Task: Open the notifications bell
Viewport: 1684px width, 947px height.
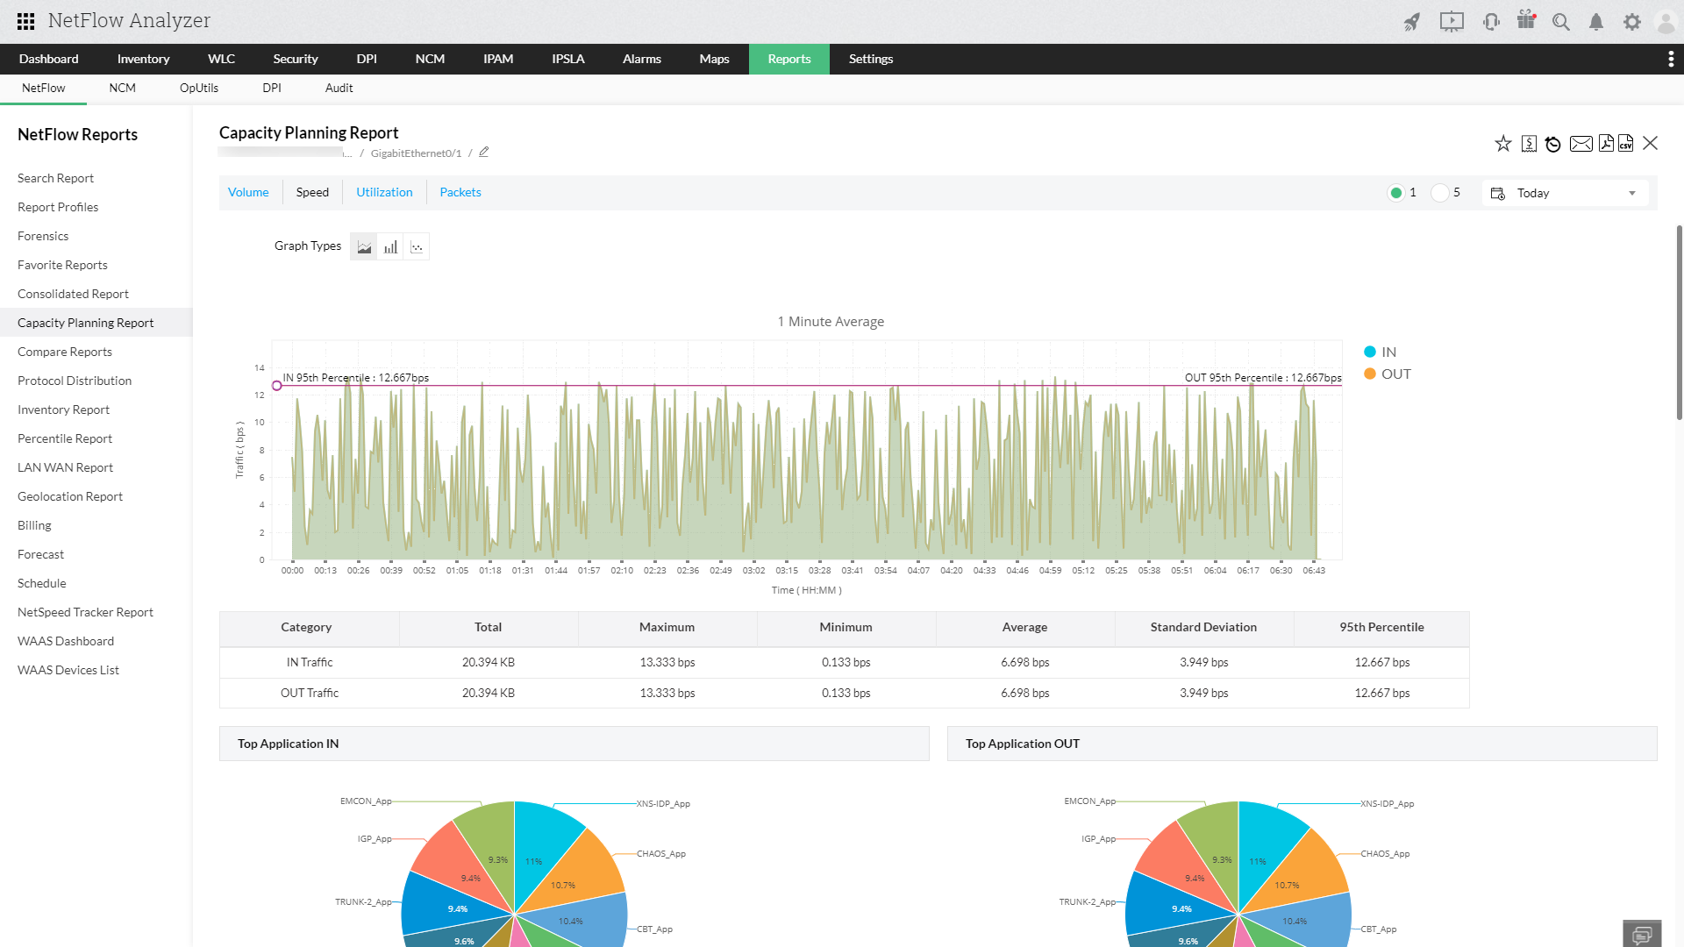Action: tap(1595, 21)
